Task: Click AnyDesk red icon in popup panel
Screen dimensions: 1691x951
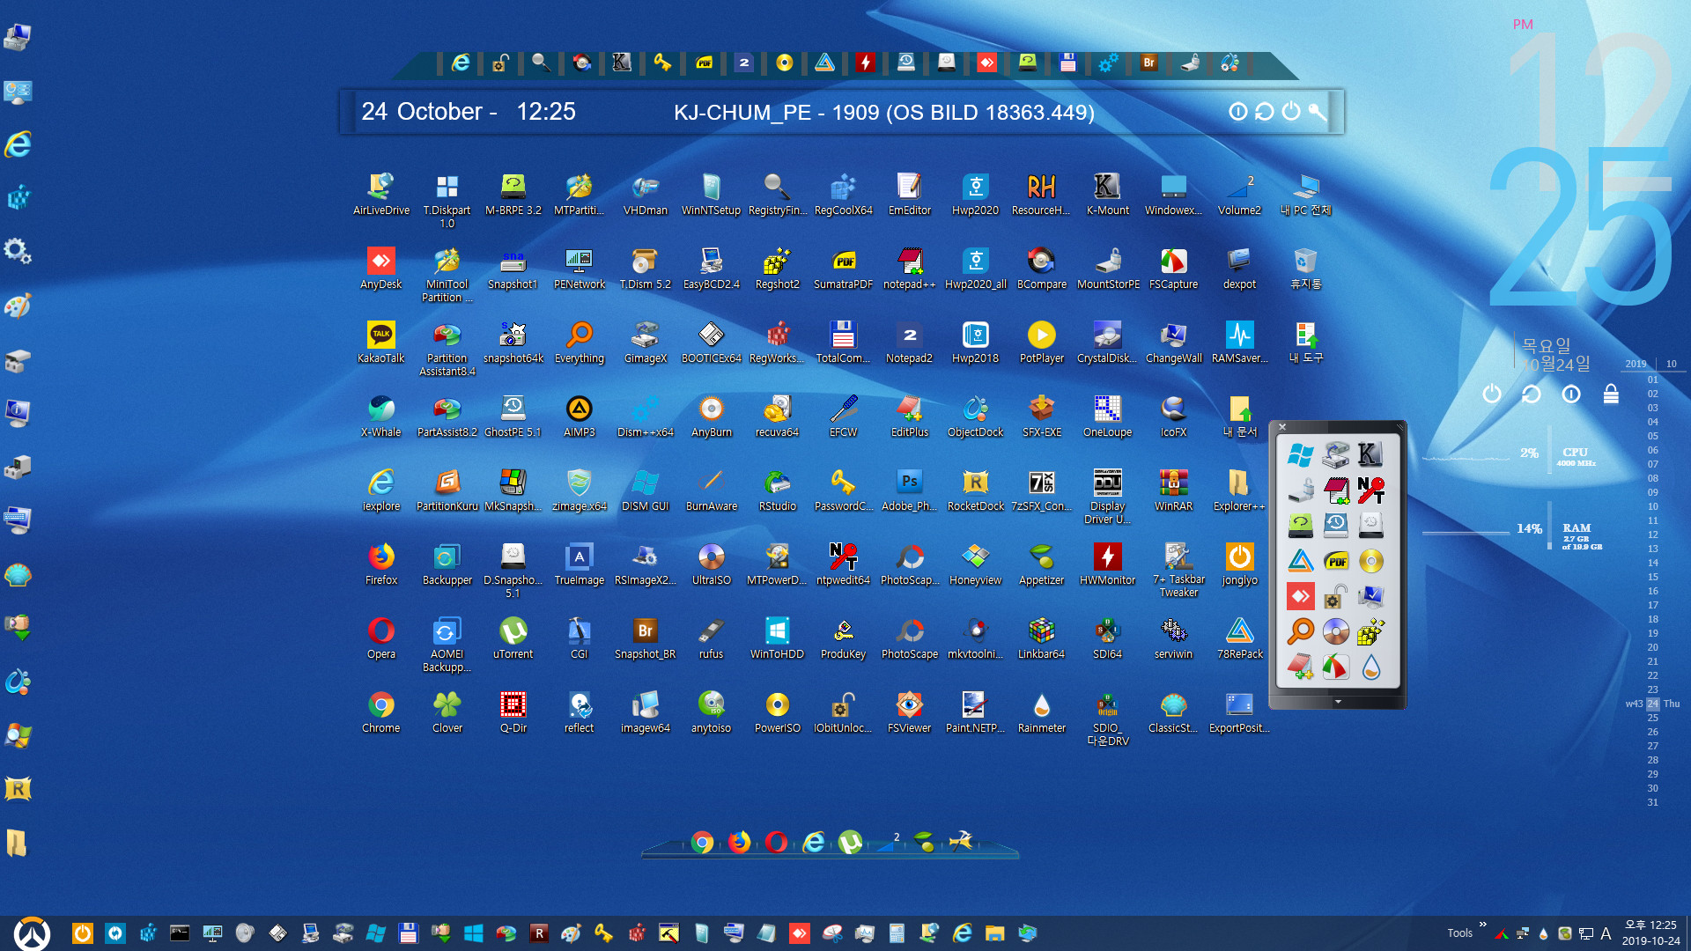Action: [1300, 596]
